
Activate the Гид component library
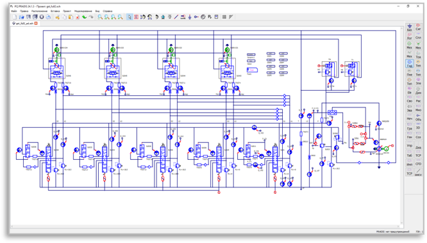[x=409, y=63]
